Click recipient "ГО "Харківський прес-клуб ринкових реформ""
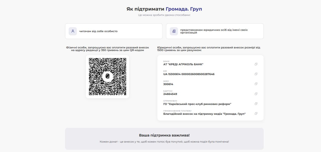 197,104
